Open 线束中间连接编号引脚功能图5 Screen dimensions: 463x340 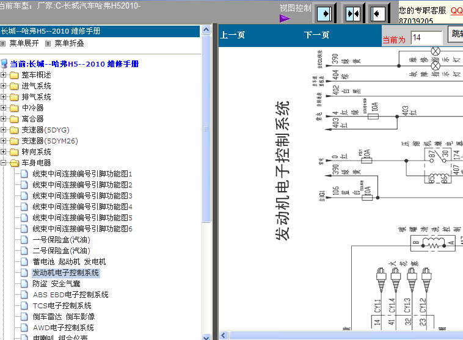82,218
